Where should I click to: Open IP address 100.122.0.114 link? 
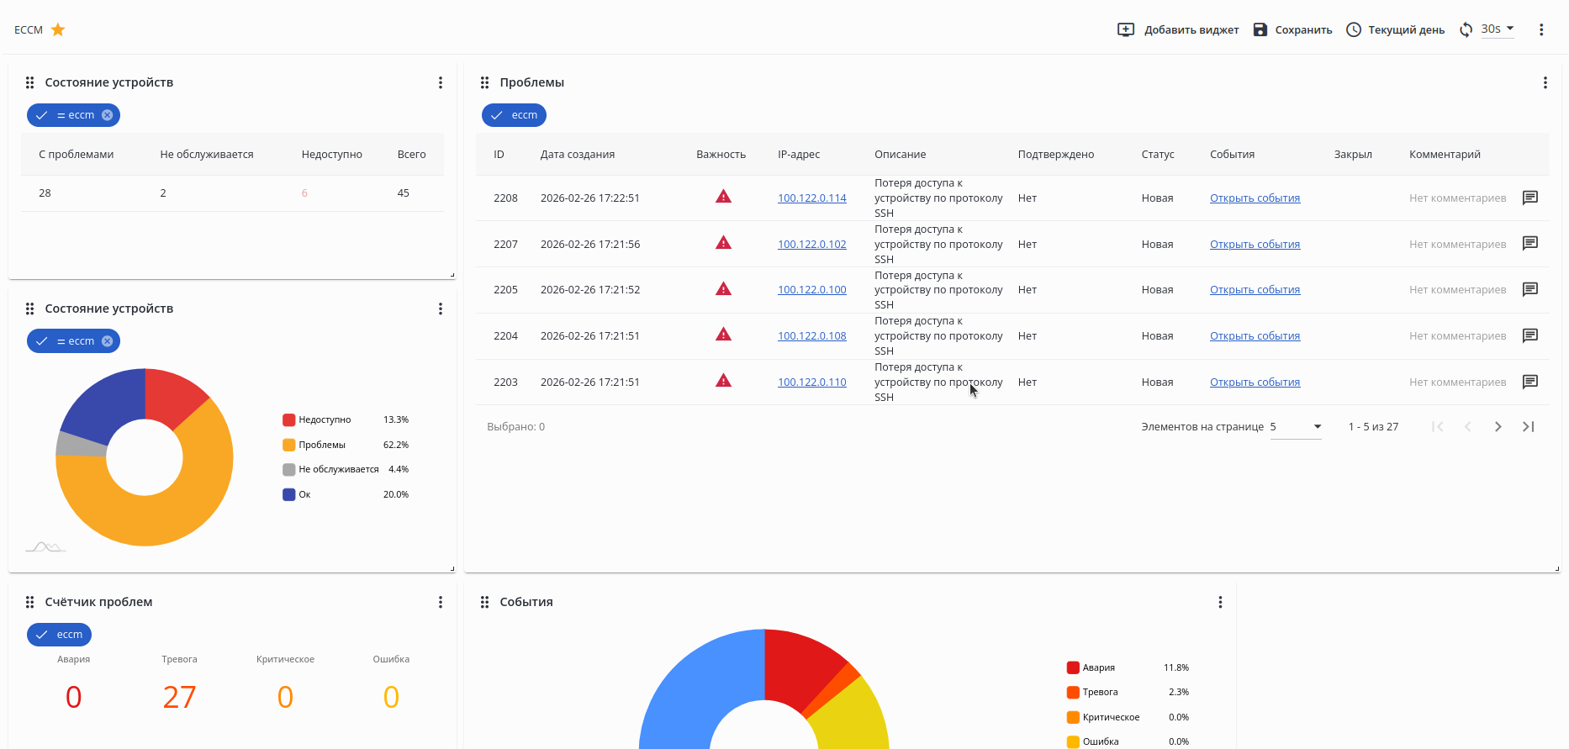pos(811,198)
